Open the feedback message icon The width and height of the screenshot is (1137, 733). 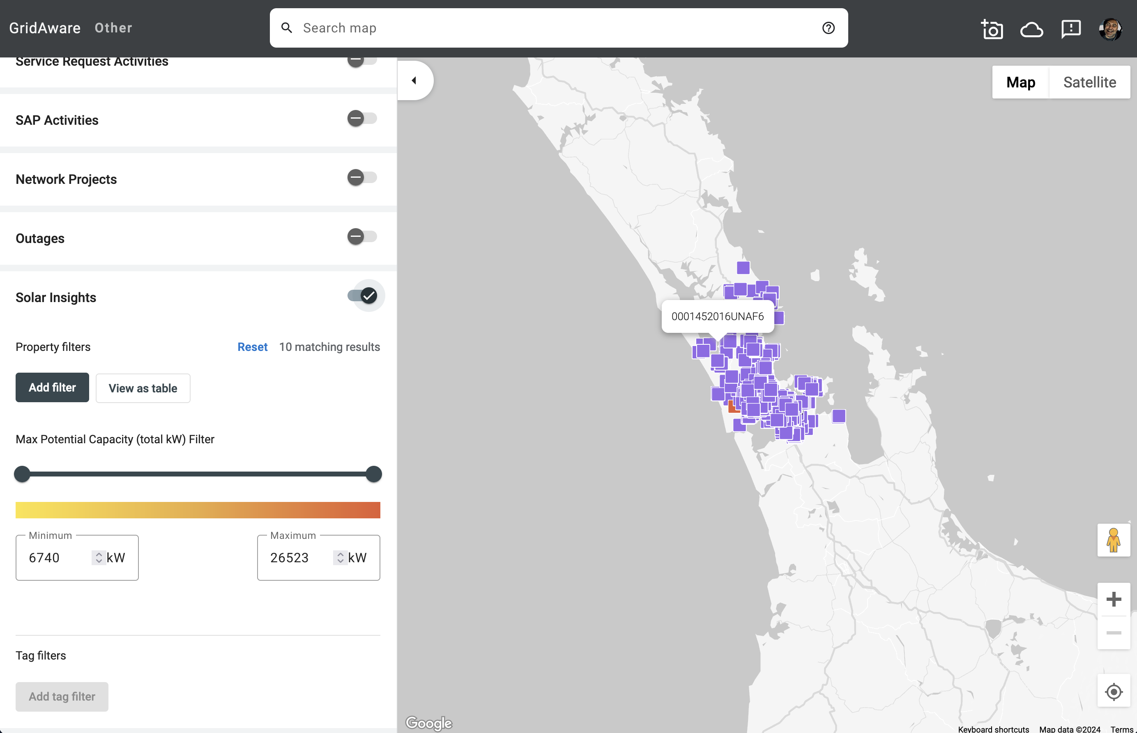tap(1070, 29)
